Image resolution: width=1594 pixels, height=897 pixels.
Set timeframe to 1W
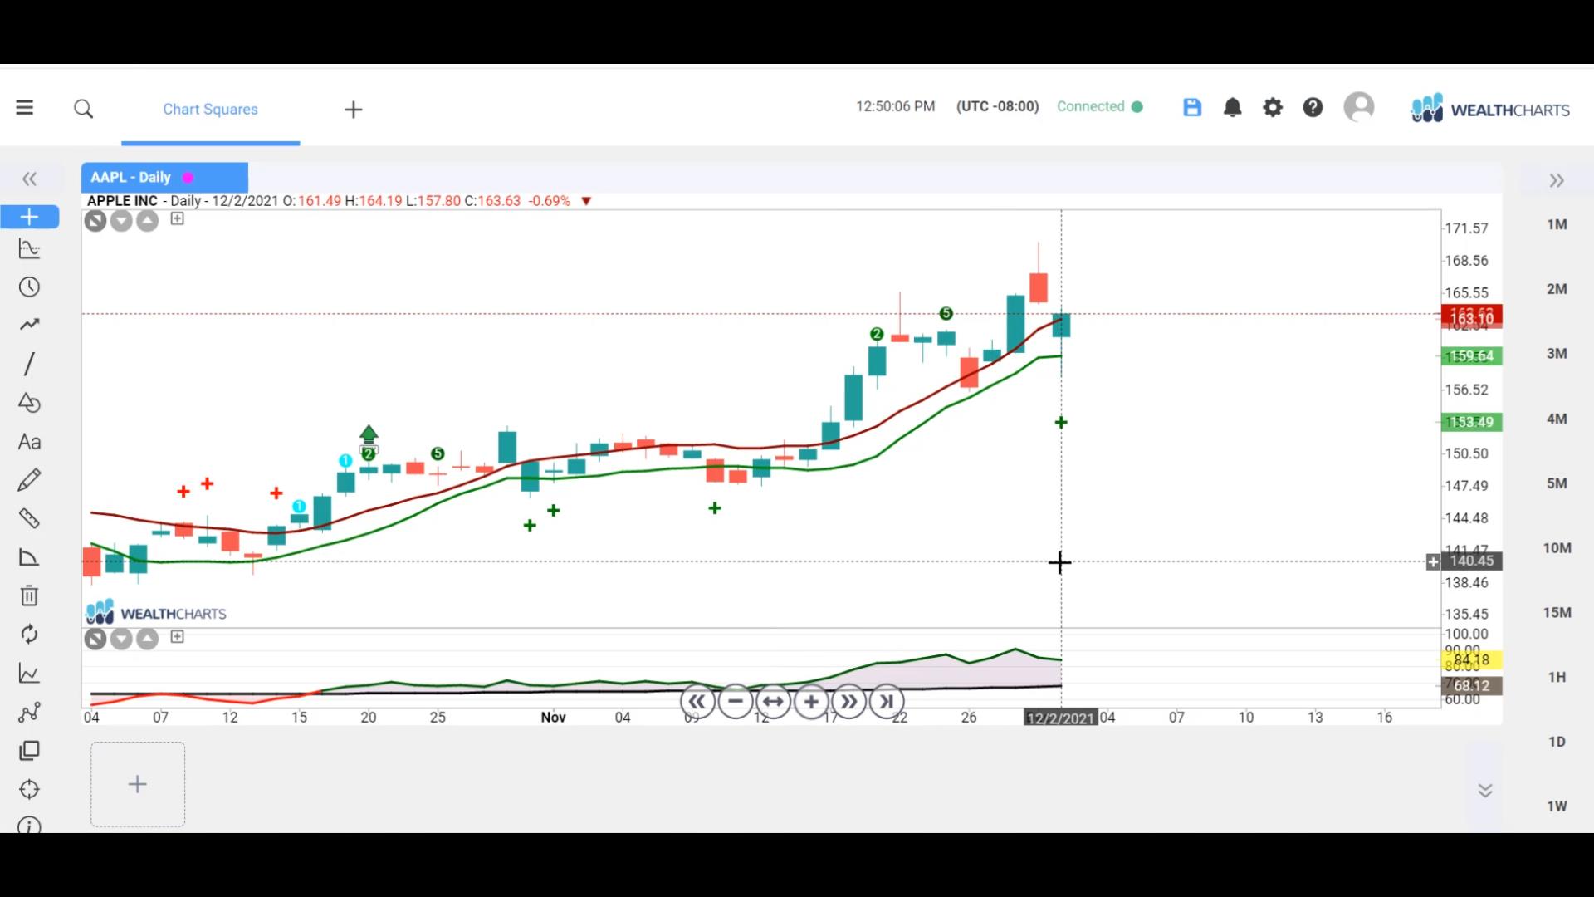[1557, 806]
